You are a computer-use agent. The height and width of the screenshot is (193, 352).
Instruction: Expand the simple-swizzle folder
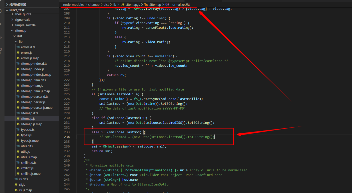[x=12, y=25]
